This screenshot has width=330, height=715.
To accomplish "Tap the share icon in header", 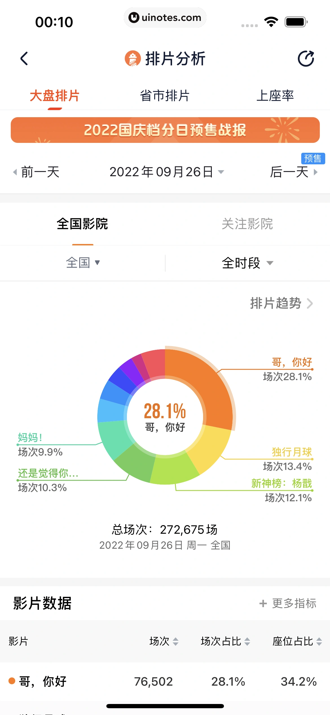I will 306,58.
